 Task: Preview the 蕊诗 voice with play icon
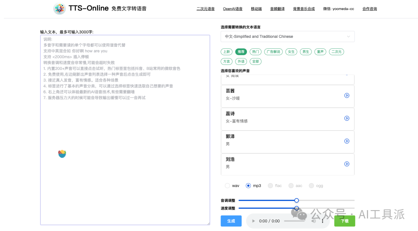[346, 118]
